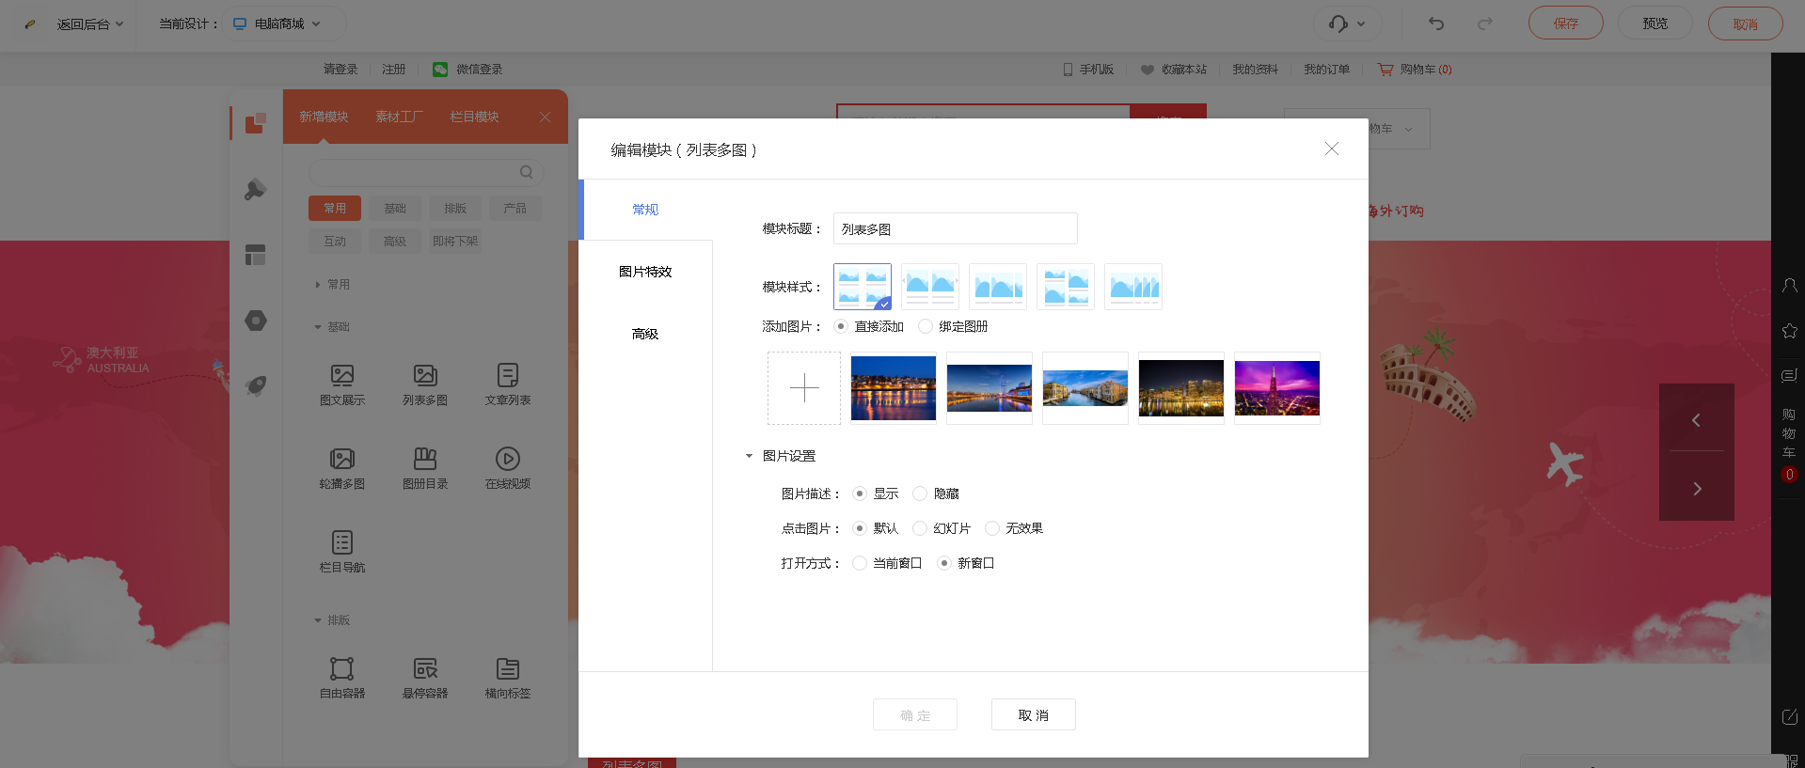Click the add image plus box
Viewport: 1805px width, 768px height.
point(804,388)
